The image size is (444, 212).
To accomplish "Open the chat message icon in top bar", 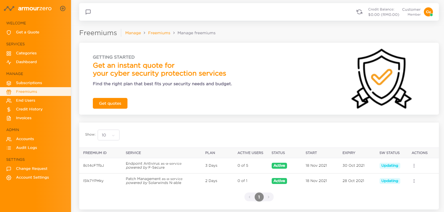I will pyautogui.click(x=88, y=12).
